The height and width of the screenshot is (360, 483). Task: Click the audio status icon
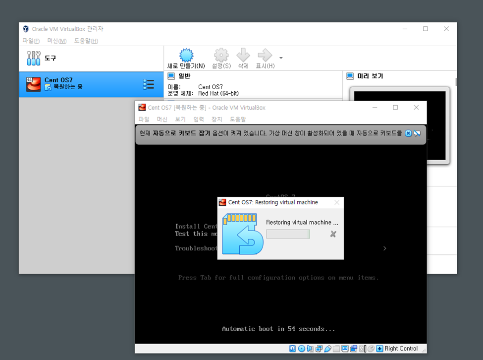pyautogui.click(x=310, y=348)
